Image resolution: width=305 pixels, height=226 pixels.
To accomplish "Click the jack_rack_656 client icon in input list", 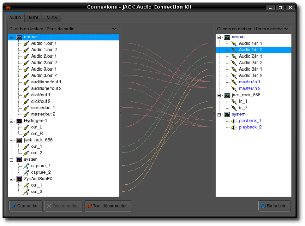I will tap(227, 95).
